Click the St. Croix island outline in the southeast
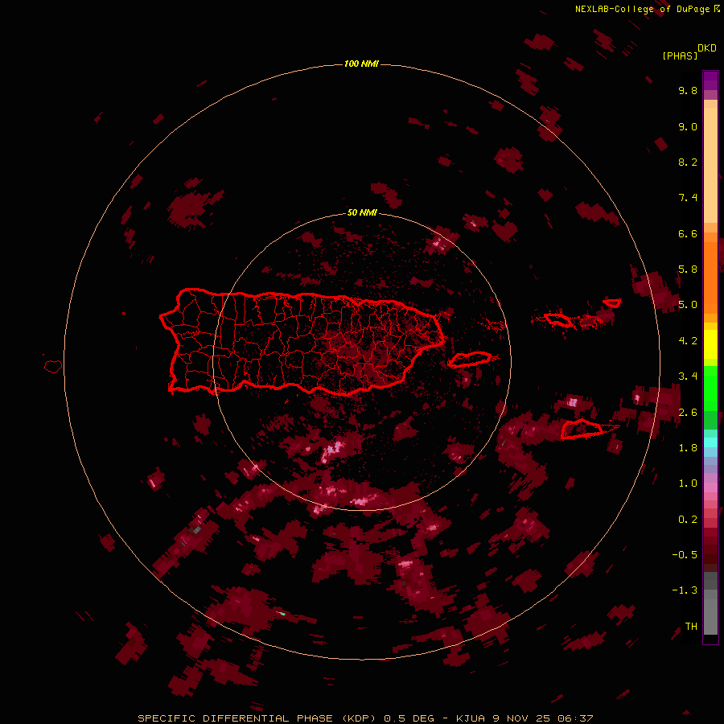This screenshot has width=724, height=724. click(x=582, y=429)
